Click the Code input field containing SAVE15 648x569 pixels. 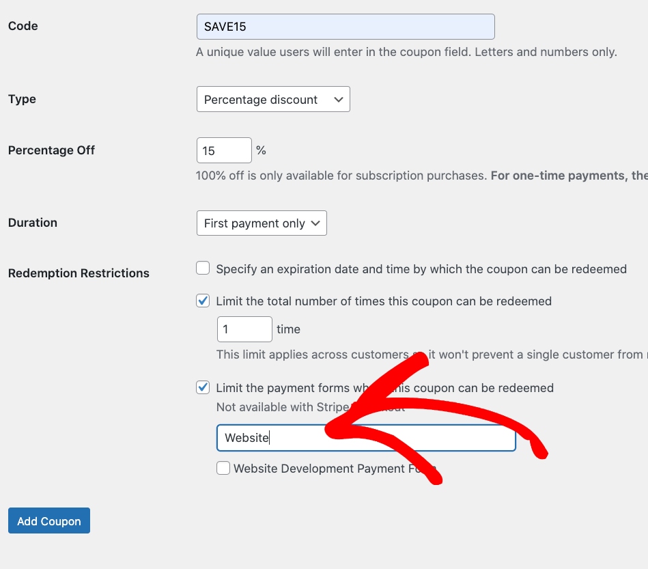pyautogui.click(x=345, y=27)
